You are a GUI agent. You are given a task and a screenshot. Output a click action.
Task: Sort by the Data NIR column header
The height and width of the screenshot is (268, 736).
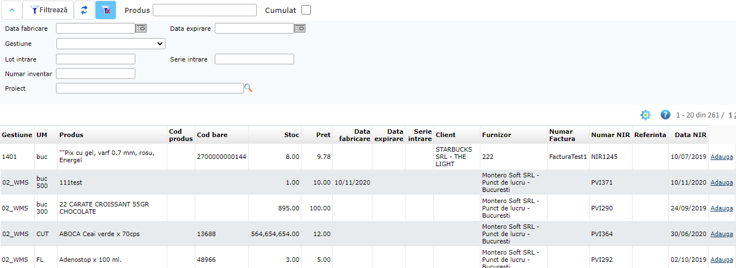tap(690, 135)
